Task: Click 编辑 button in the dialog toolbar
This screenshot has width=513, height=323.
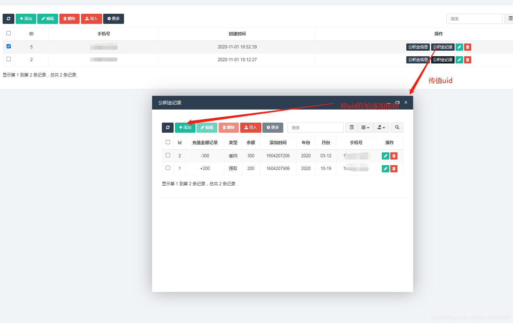Action: 207,127
